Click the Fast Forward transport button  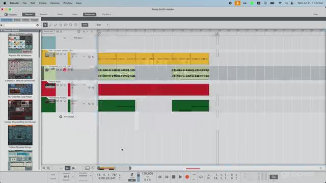coord(167,177)
